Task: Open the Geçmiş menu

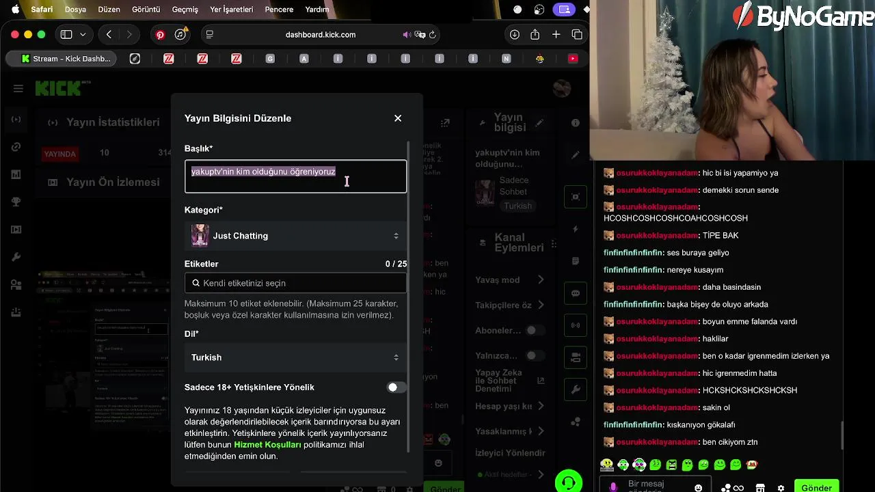Action: click(185, 10)
